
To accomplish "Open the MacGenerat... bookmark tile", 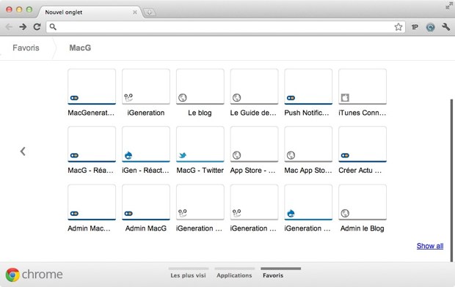I will click(x=92, y=93).
